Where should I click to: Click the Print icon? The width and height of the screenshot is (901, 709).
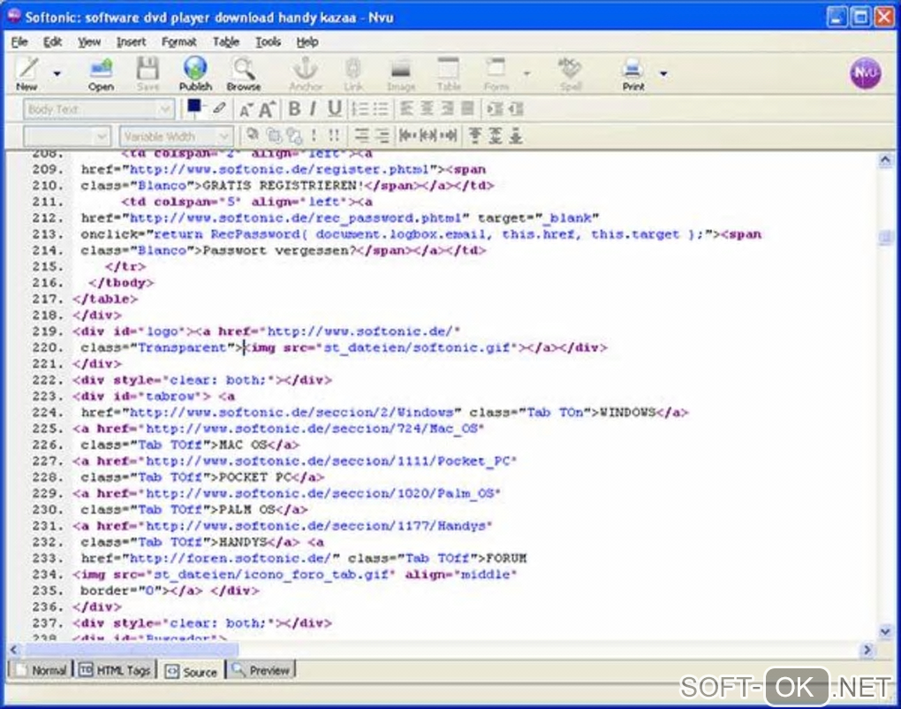(x=633, y=73)
